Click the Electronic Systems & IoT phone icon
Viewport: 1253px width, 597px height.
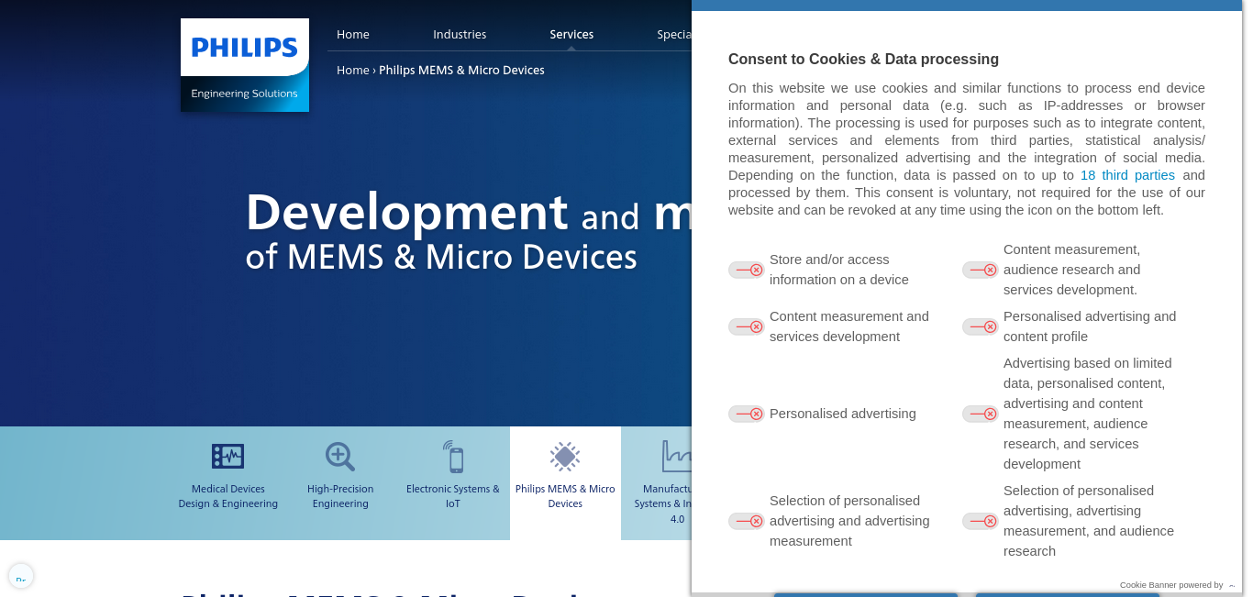tap(453, 456)
